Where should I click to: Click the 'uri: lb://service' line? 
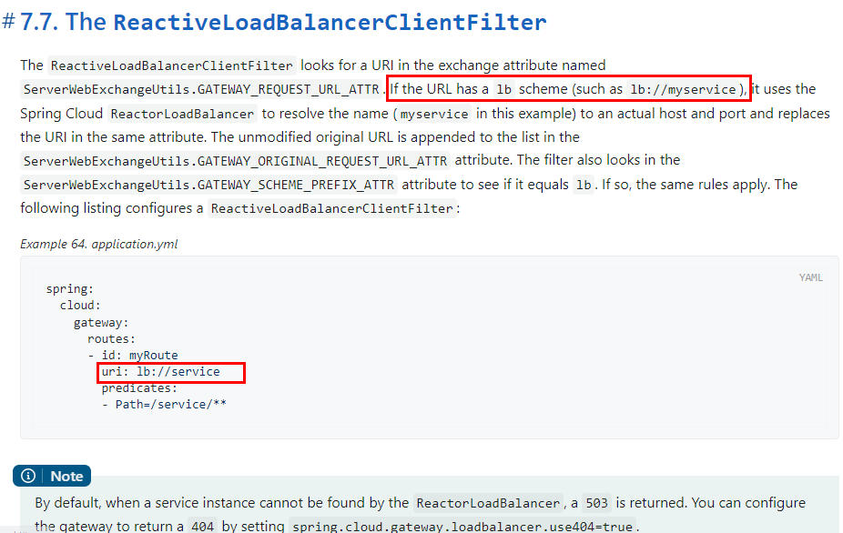[161, 372]
